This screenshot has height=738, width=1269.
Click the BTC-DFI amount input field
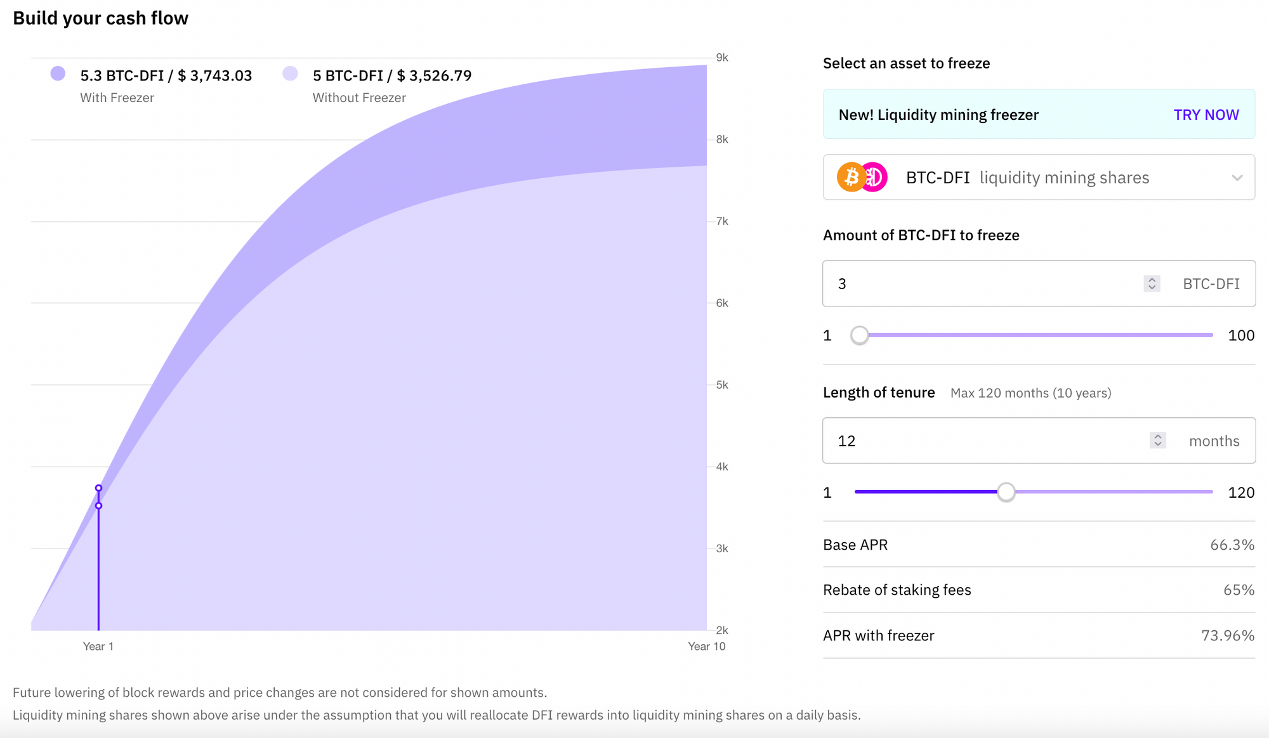pyautogui.click(x=983, y=283)
